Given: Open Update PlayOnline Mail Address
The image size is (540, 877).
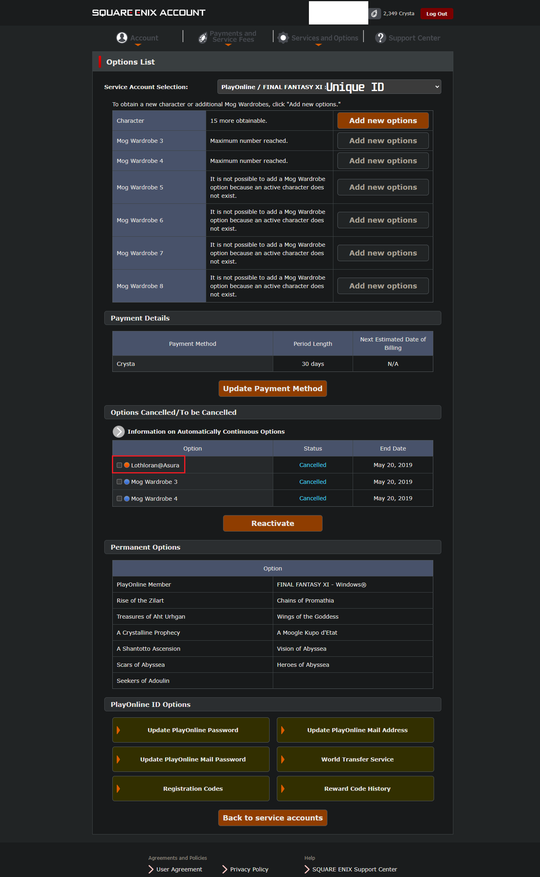Looking at the screenshot, I should [355, 730].
